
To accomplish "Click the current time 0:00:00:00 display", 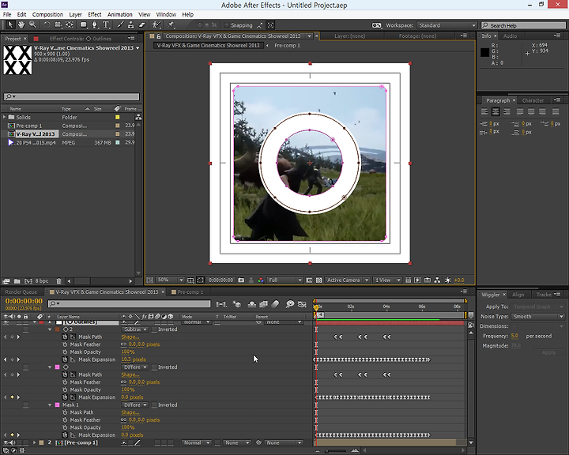I will tap(24, 301).
